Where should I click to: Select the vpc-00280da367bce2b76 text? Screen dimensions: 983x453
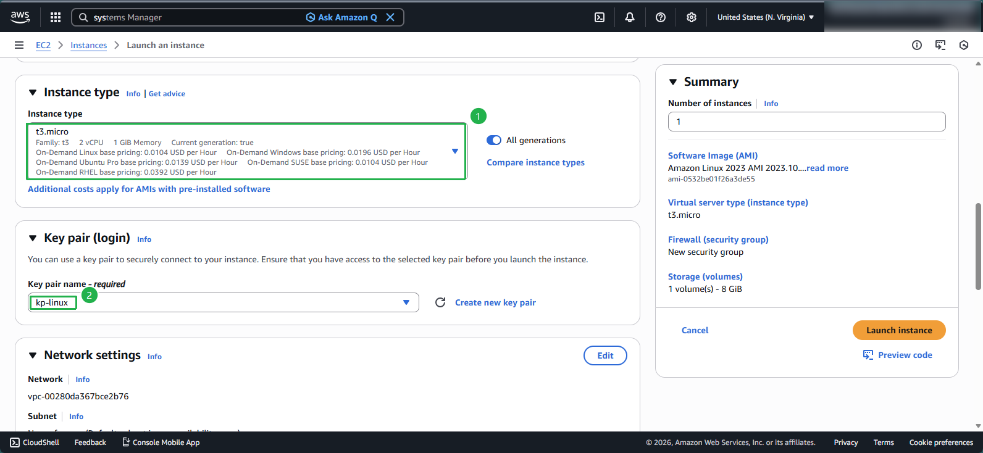click(78, 396)
